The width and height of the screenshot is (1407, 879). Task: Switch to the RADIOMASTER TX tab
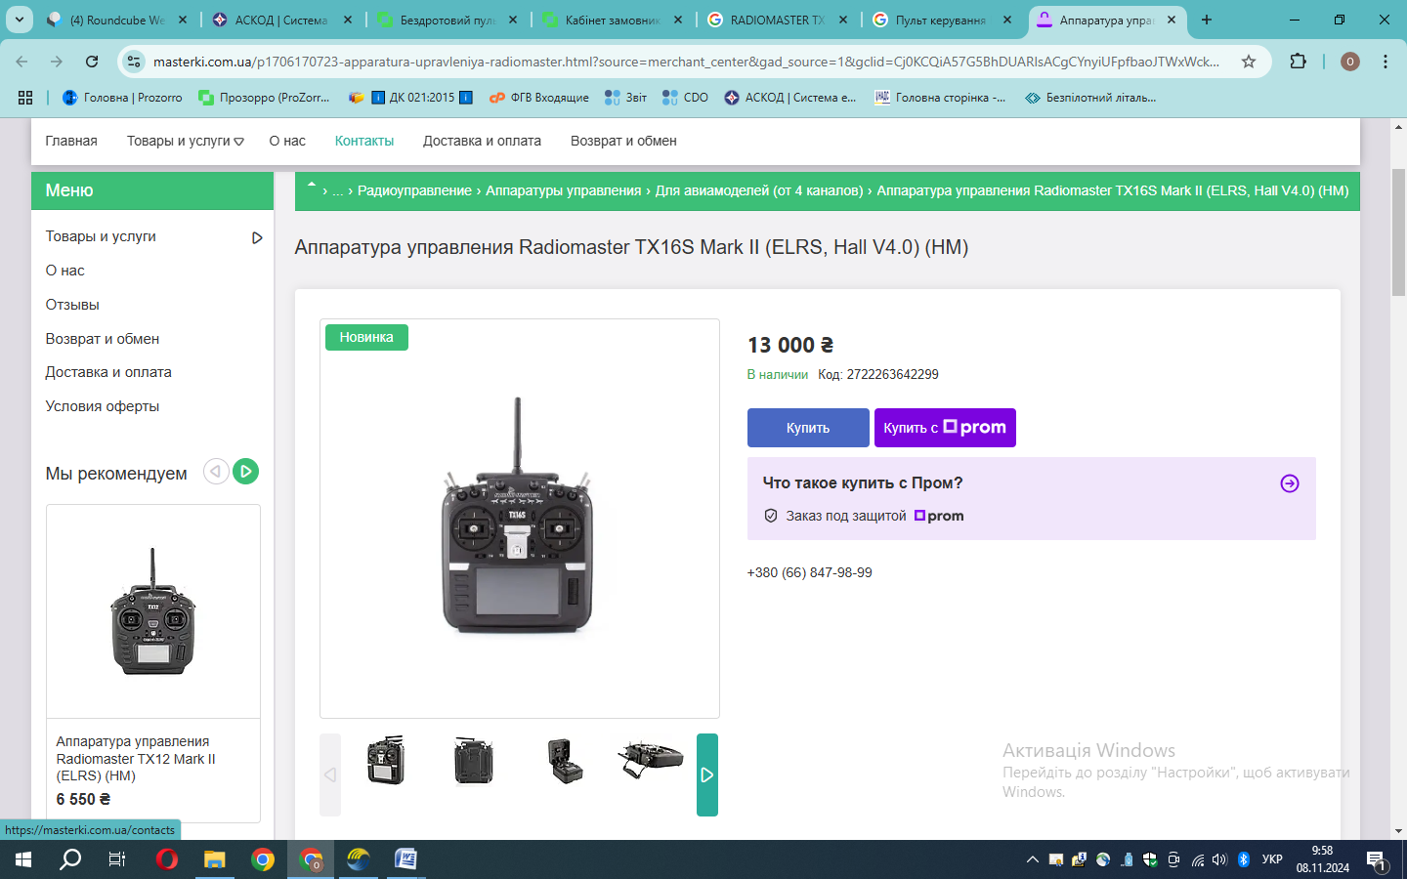point(778,20)
